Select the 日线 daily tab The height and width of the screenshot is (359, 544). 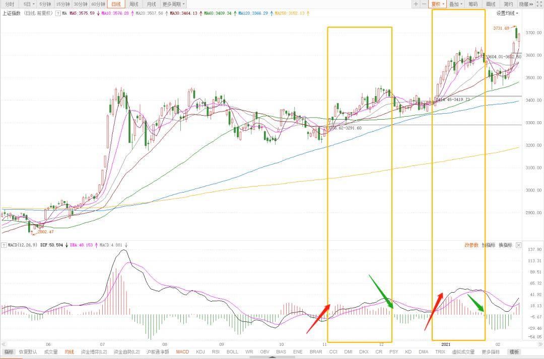[116, 4]
